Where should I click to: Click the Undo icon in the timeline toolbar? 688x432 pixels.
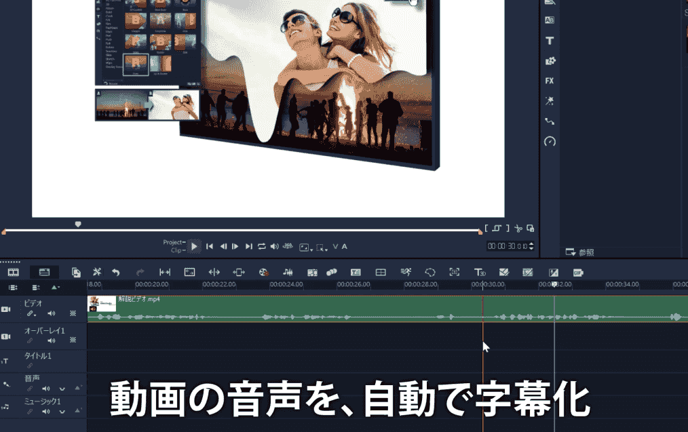pyautogui.click(x=115, y=271)
